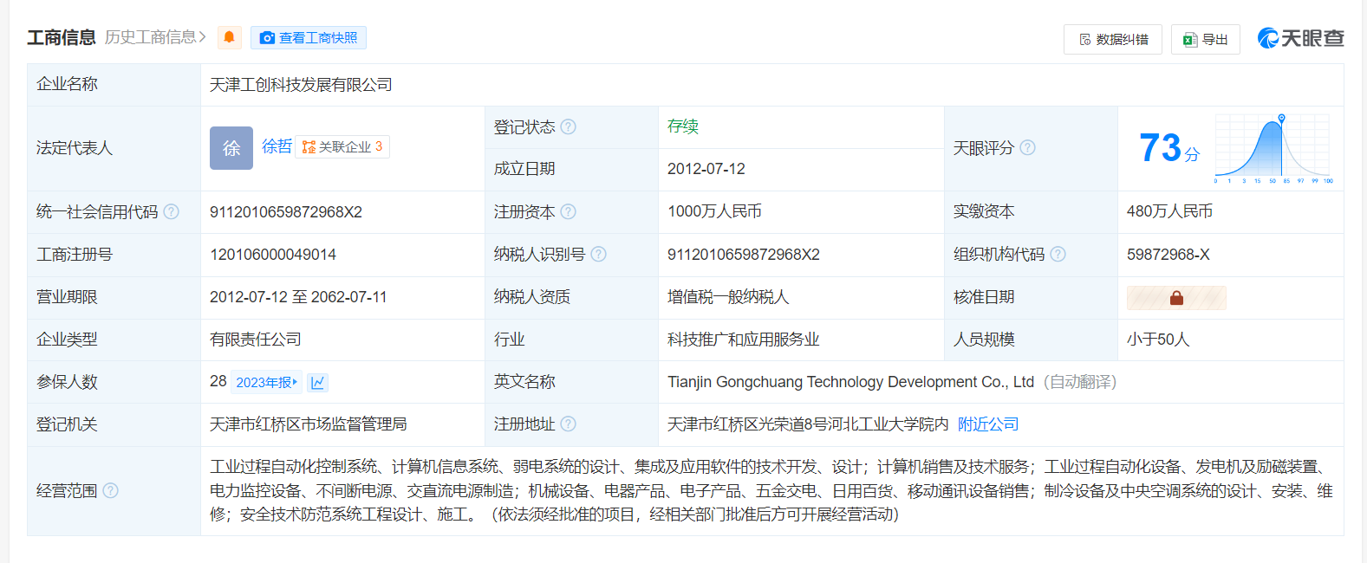Click the trend chart icon beside 参保人数
This screenshot has height=563, width=1367.
(x=318, y=382)
